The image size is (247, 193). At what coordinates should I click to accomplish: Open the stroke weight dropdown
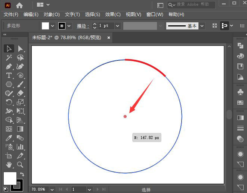pyautogui.click(x=117, y=26)
